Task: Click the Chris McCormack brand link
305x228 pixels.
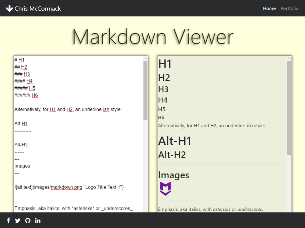Action: point(37,8)
